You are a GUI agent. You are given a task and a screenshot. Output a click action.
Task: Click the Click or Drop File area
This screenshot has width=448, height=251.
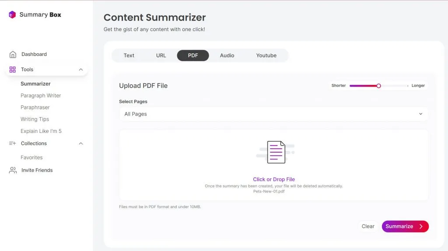tap(274, 179)
